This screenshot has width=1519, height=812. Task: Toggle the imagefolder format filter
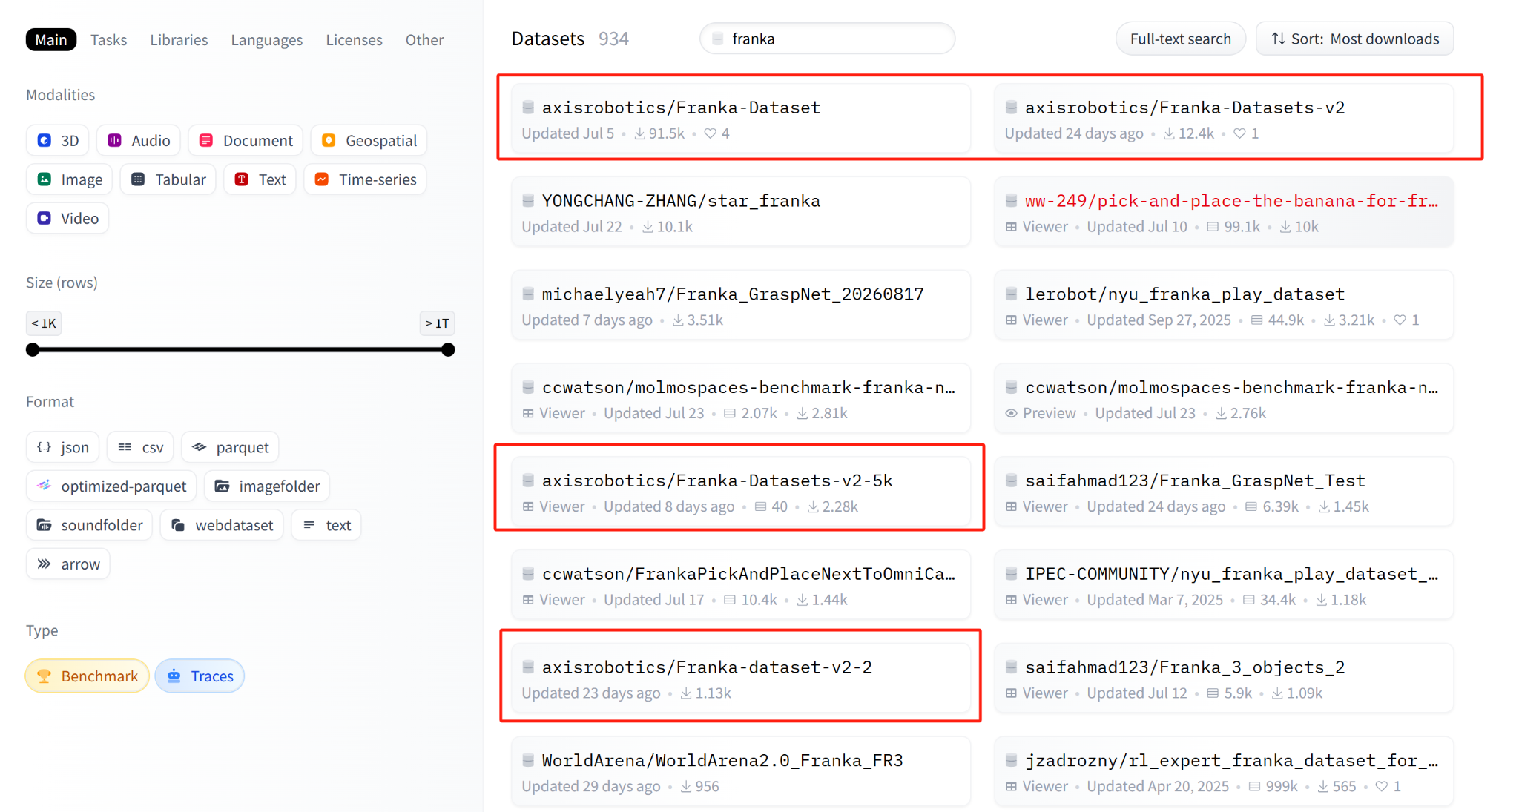pos(267,486)
